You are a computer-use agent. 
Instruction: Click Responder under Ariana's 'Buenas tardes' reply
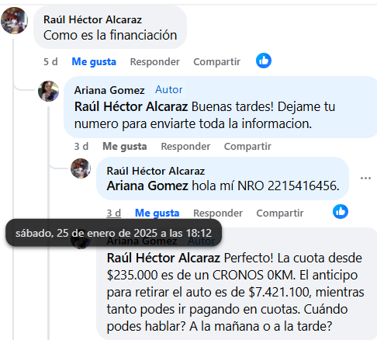point(185,147)
